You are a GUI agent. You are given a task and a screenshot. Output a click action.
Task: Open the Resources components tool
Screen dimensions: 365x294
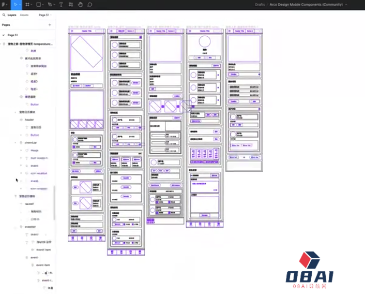point(71,4)
